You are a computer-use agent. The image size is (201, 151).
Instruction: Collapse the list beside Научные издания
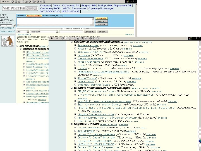click(109, 124)
